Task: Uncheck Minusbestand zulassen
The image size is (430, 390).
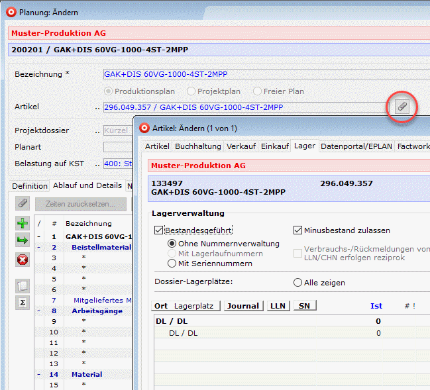Action: point(298,230)
